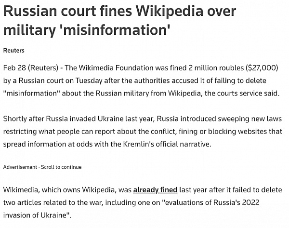Click the phrase "2 million roubles"

216,68
